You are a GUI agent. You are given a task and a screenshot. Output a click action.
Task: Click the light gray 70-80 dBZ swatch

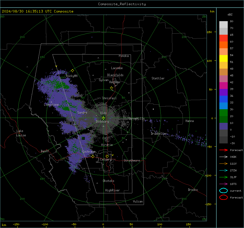[x=223, y=25]
